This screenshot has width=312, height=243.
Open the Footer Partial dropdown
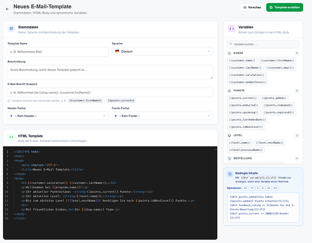162,116
